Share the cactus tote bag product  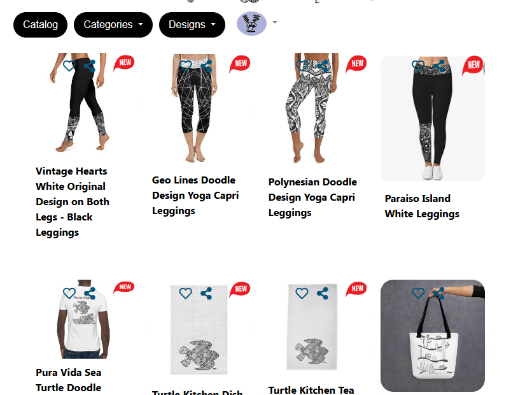click(439, 293)
